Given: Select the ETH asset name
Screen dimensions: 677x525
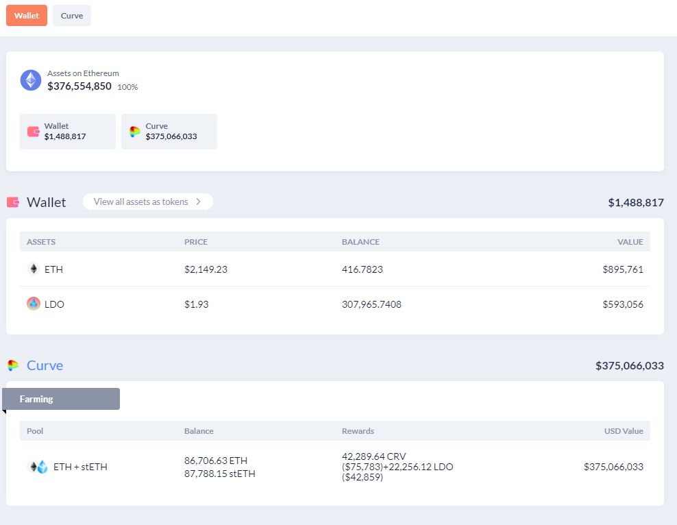Looking at the screenshot, I should click(53, 269).
